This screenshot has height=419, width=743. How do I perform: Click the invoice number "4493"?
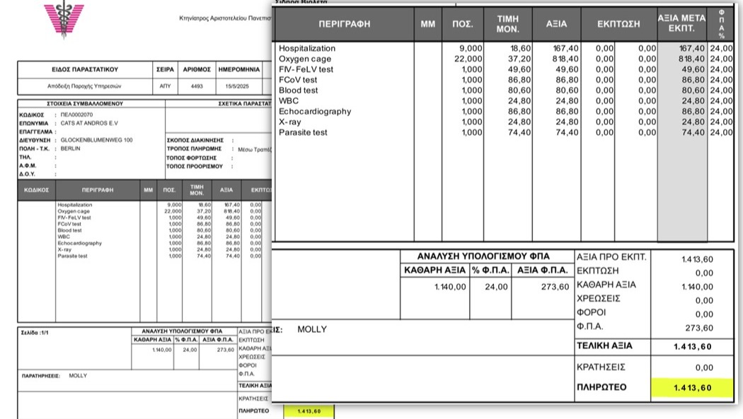(197, 86)
